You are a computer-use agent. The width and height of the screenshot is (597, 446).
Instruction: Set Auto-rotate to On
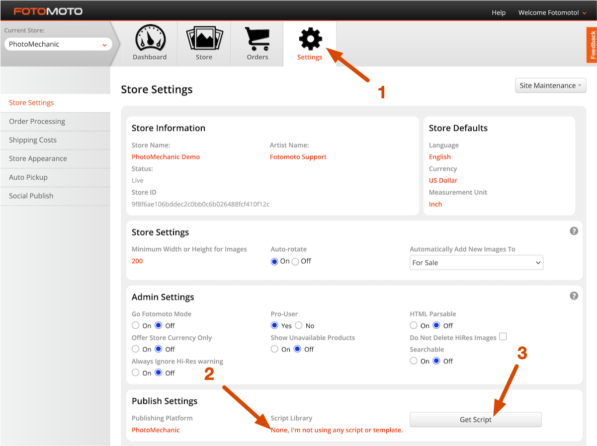pos(274,261)
